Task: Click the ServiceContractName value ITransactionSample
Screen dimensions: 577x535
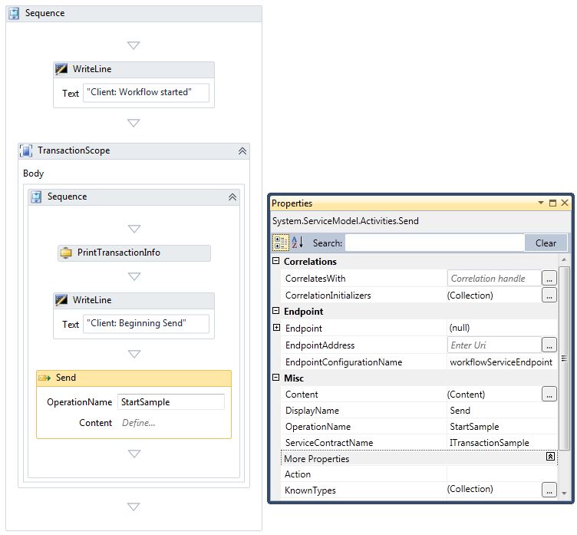Action: pos(489,443)
